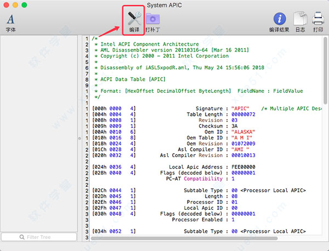The width and height of the screenshot is (329, 251).
Task: Open the 字体 font tool
Action: click(x=10, y=23)
